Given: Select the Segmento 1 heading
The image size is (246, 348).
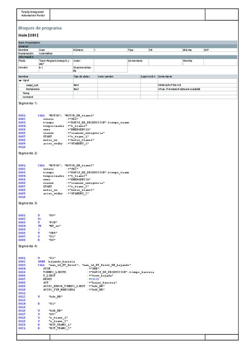Looking at the screenshot, I should pyautogui.click(x=28, y=103).
